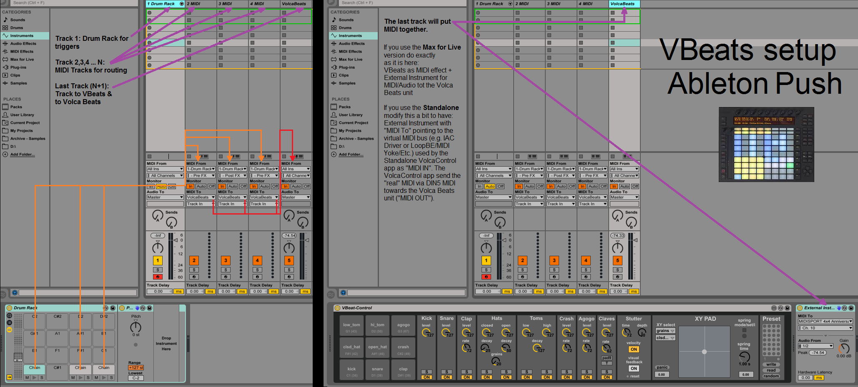Toggle Stutter velocity ON button
Viewport: 858px width, 387px height.
(x=634, y=349)
